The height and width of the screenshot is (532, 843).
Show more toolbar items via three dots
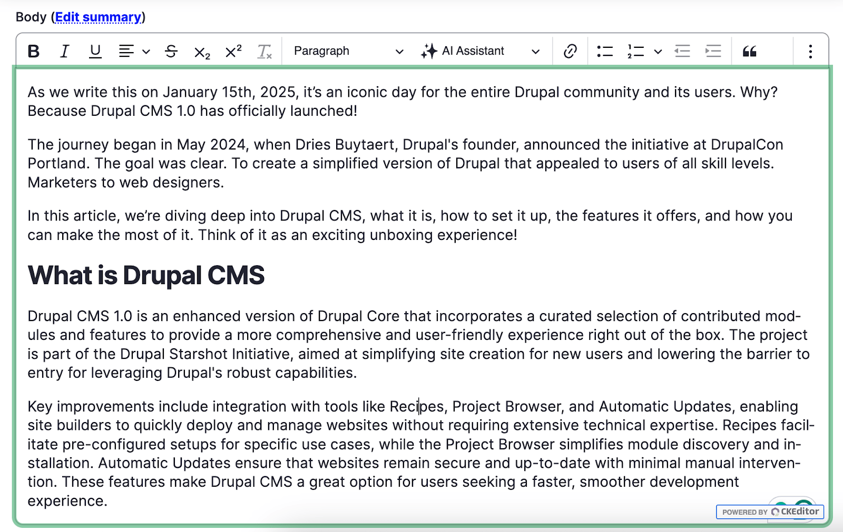[x=810, y=51]
